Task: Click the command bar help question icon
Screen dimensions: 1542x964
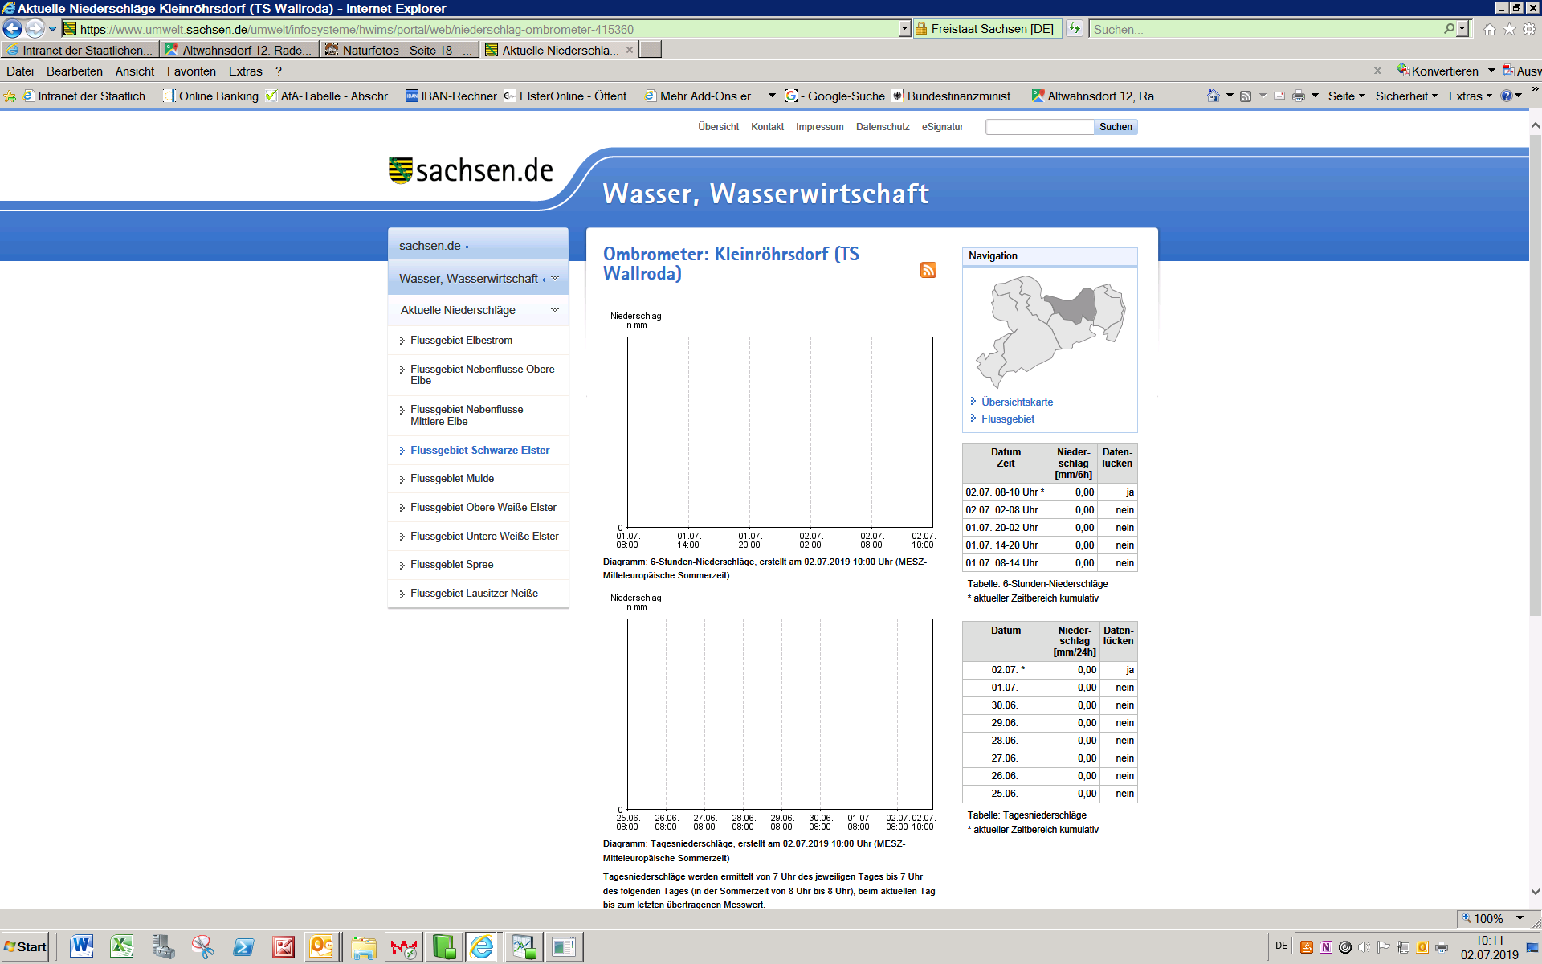Action: (1507, 96)
